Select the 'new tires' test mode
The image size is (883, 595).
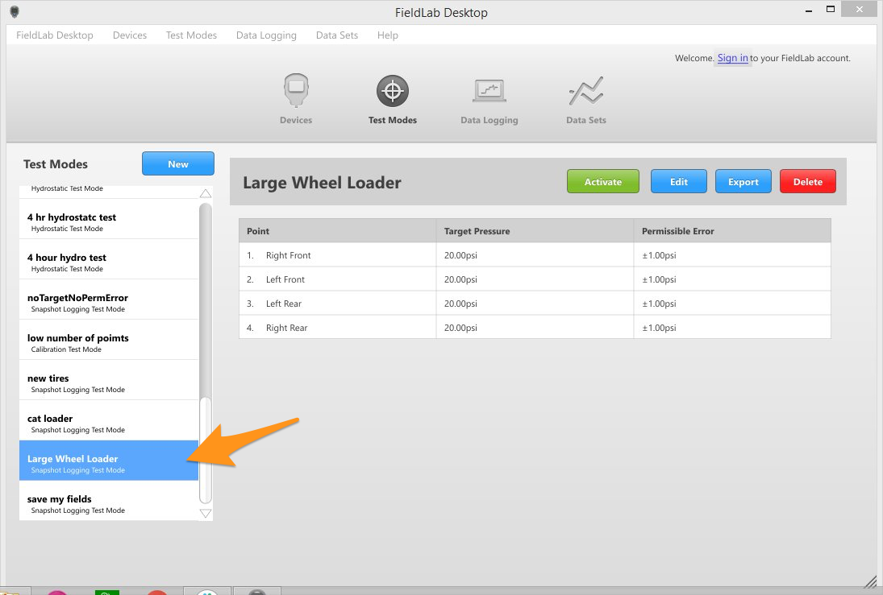tap(109, 380)
